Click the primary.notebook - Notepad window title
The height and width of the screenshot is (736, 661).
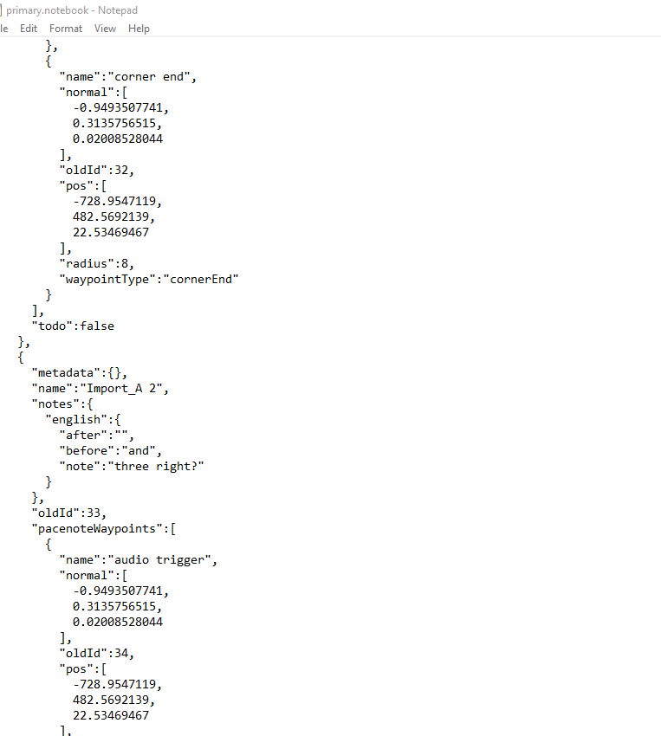[72, 10]
